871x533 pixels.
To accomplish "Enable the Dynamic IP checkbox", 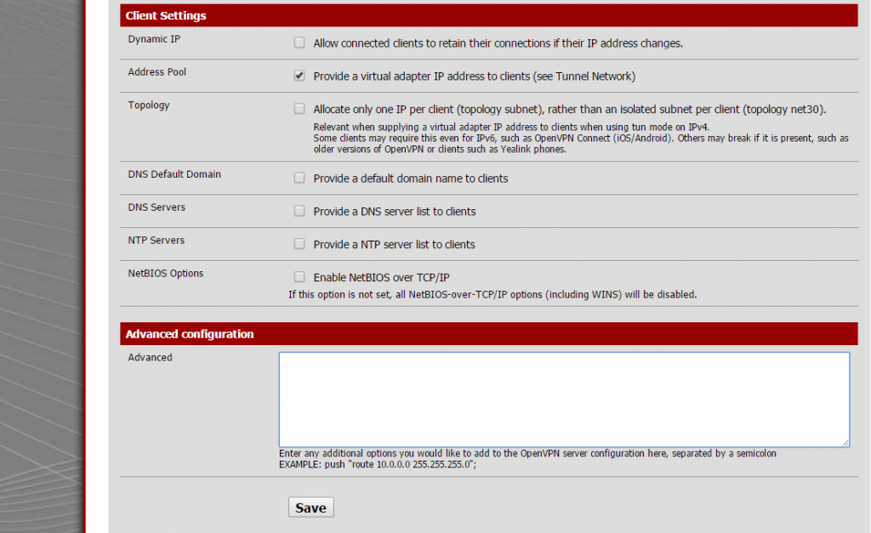I will pos(299,43).
